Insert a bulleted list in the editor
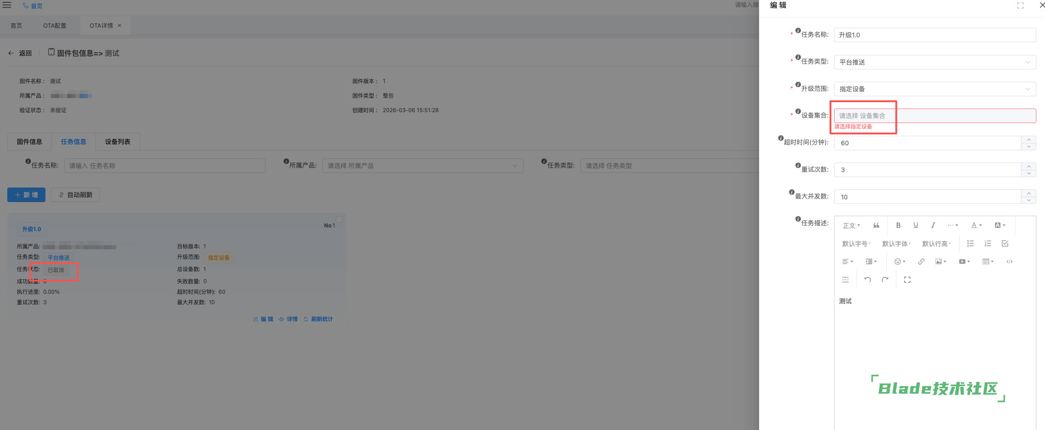The image size is (1045, 430). pyautogui.click(x=970, y=244)
